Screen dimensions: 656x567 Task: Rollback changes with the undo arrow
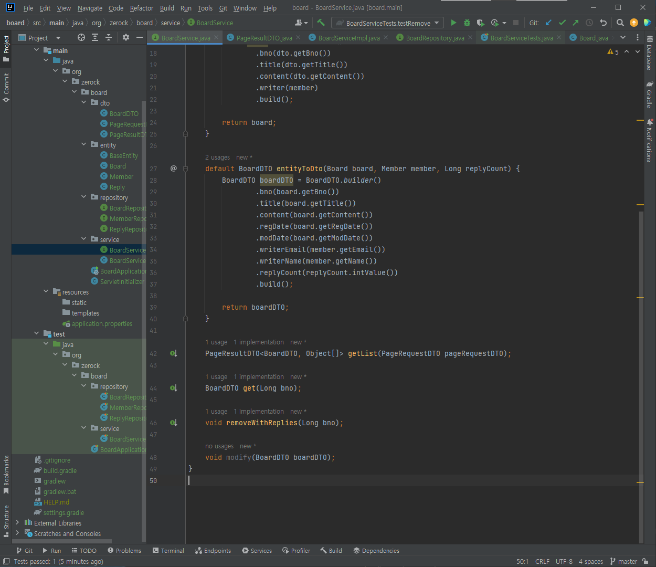603,23
